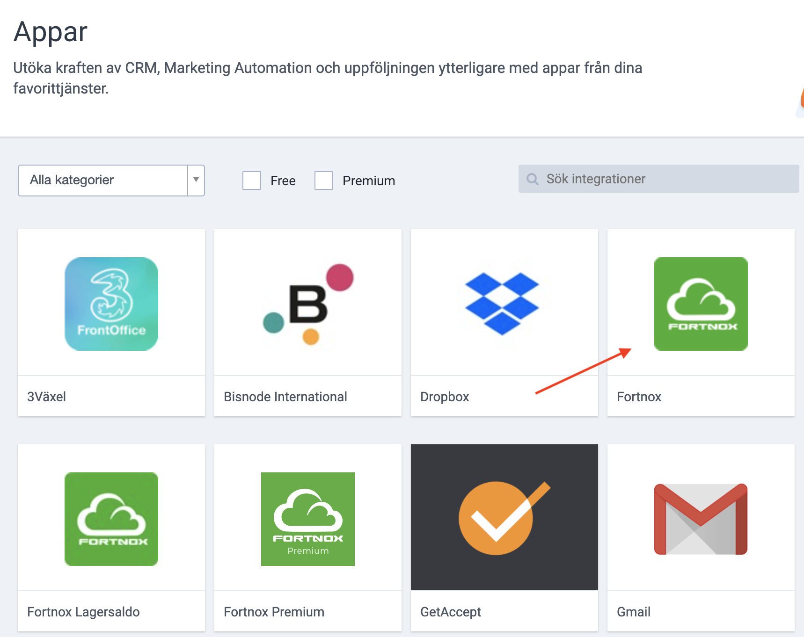Image resolution: width=804 pixels, height=637 pixels.
Task: Enable the Free filter checkbox
Action: [252, 181]
